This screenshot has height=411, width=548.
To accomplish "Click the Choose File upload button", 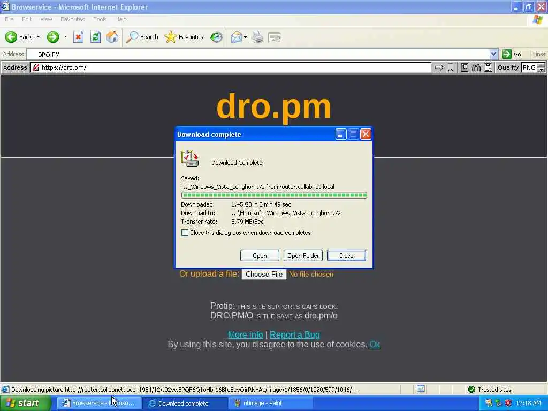I will point(264,275).
